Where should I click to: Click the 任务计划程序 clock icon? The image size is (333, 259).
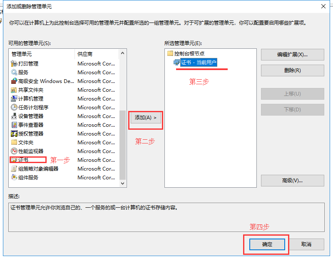[14, 107]
